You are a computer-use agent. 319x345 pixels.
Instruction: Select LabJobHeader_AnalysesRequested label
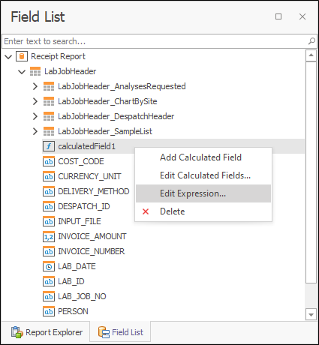point(122,86)
